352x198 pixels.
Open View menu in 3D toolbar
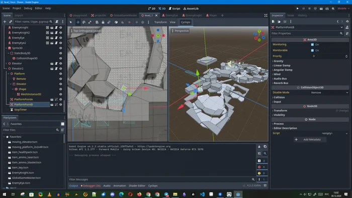point(172,22)
